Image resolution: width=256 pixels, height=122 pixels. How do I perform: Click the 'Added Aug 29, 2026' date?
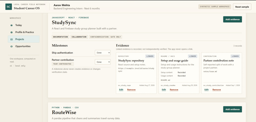click(190, 85)
